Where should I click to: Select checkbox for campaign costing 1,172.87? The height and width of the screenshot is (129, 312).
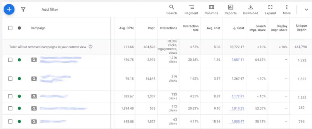pos(10,96)
